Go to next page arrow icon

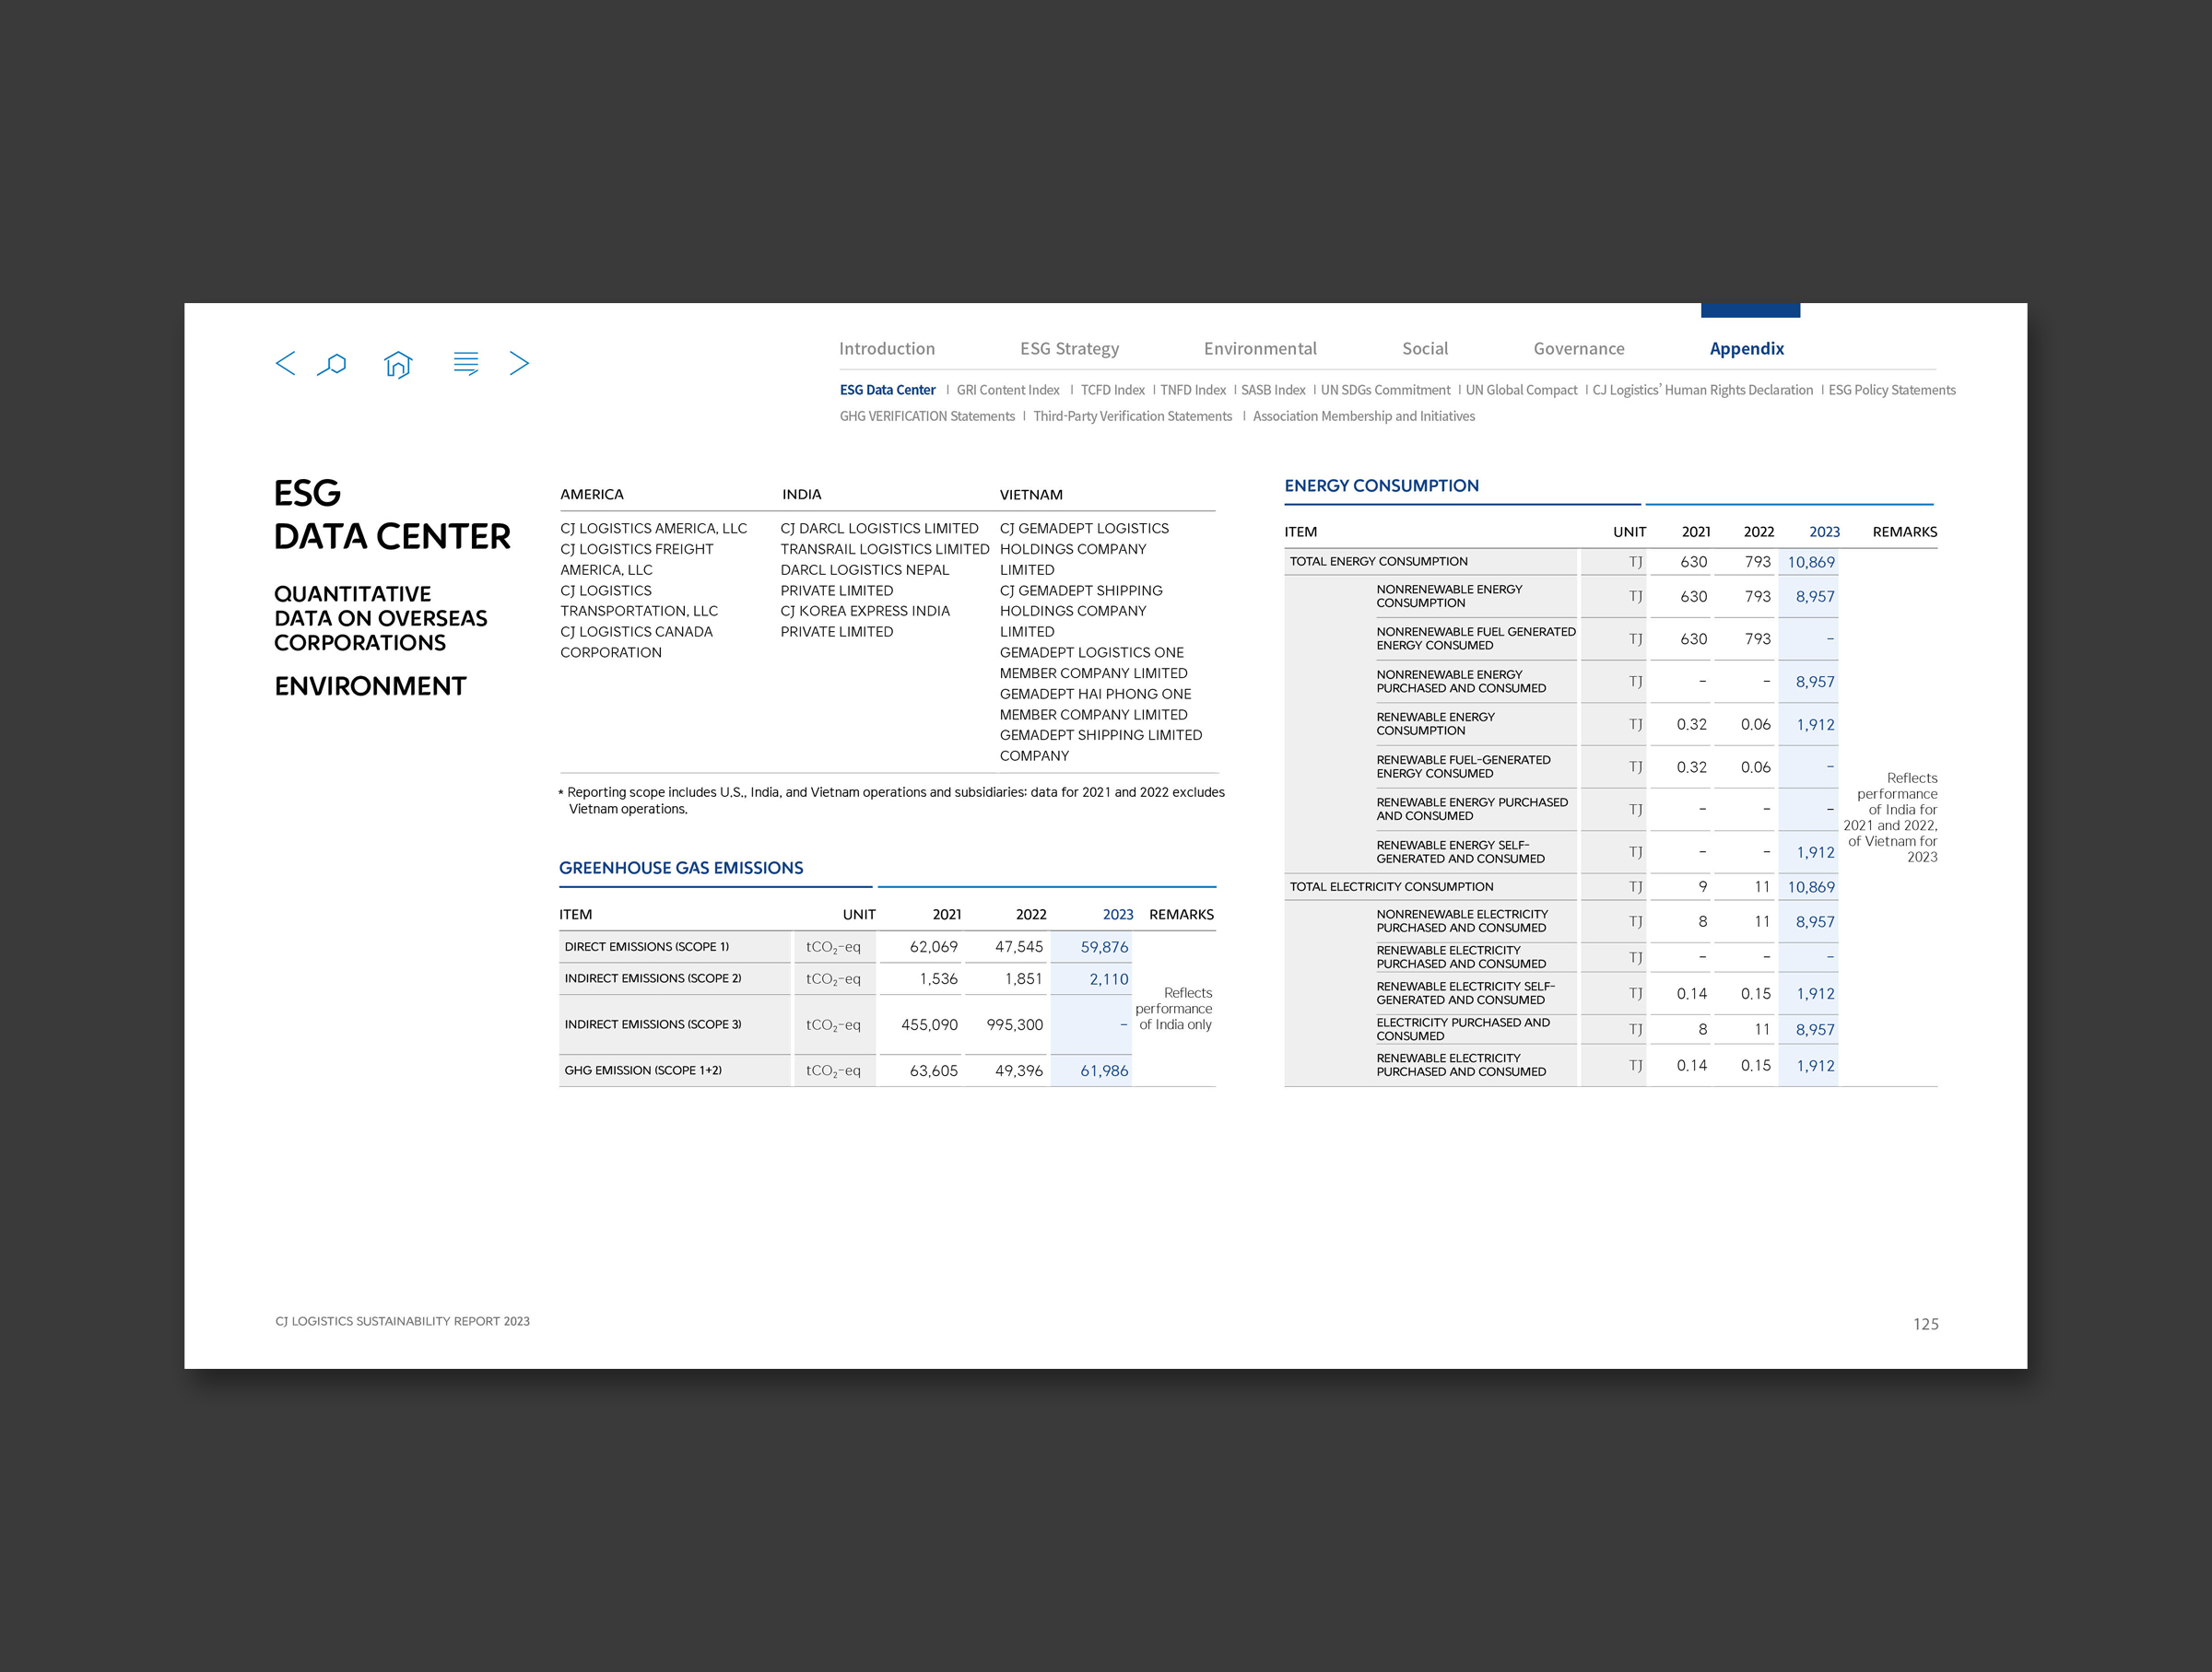(x=519, y=363)
